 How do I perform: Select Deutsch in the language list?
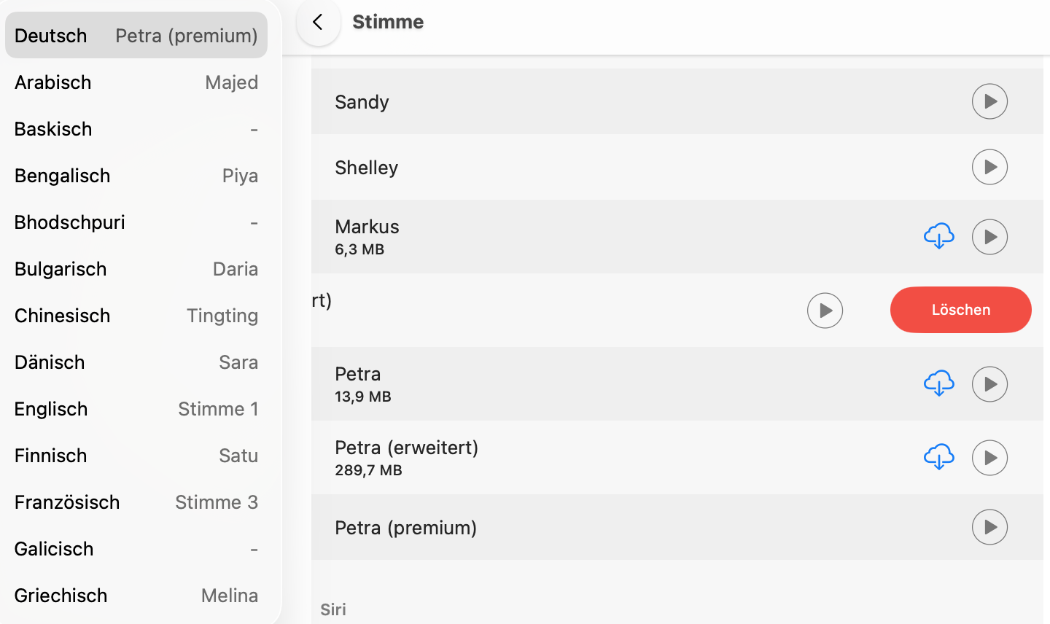[136, 36]
